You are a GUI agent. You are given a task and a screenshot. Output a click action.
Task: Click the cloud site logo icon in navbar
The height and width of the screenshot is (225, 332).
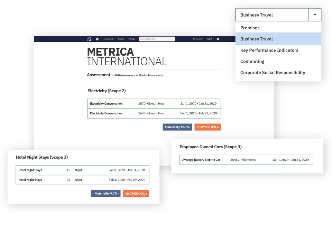pyautogui.click(x=90, y=39)
